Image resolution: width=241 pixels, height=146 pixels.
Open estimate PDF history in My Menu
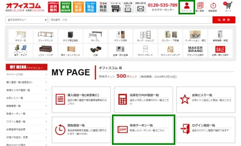26,90
